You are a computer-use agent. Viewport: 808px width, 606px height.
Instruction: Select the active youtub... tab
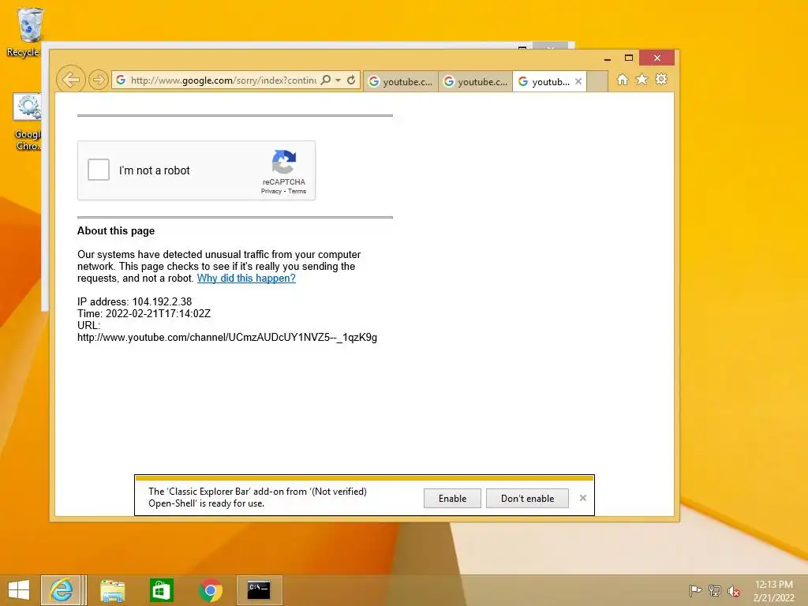pyautogui.click(x=544, y=81)
